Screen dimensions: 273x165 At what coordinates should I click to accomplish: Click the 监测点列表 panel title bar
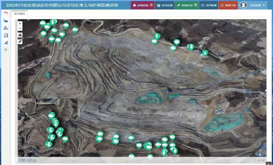point(127,160)
